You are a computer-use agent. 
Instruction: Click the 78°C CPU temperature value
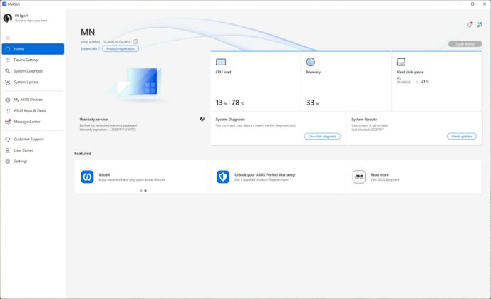[238, 103]
